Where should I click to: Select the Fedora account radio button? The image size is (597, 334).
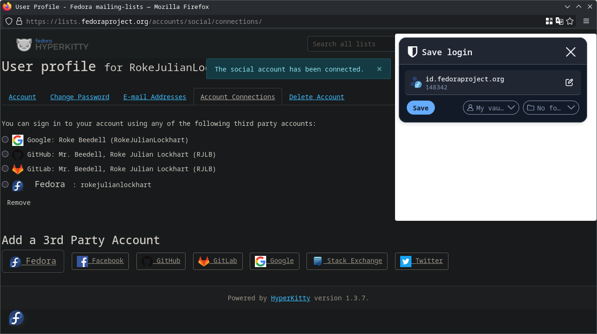tap(5, 184)
